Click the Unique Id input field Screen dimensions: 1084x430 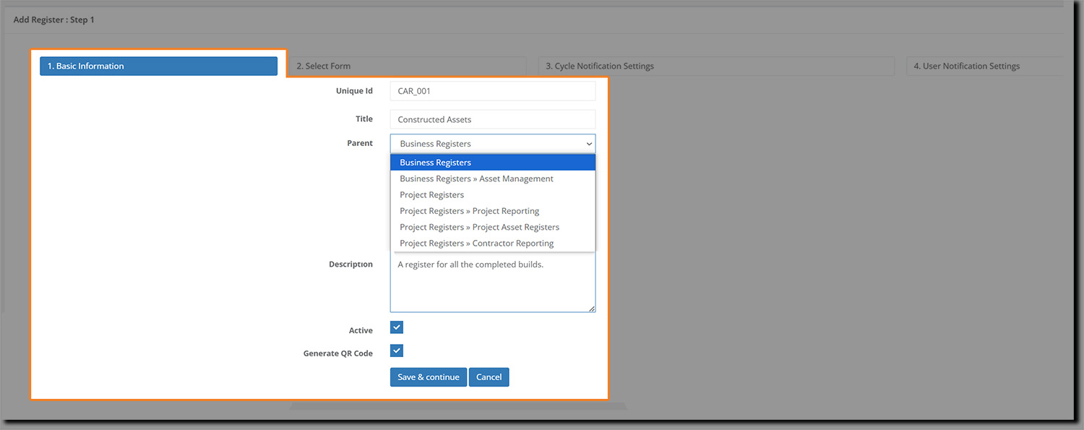click(x=492, y=91)
